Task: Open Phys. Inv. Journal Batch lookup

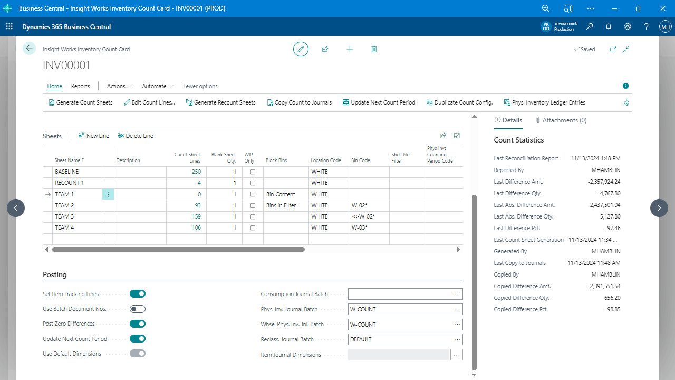Action: (457, 309)
